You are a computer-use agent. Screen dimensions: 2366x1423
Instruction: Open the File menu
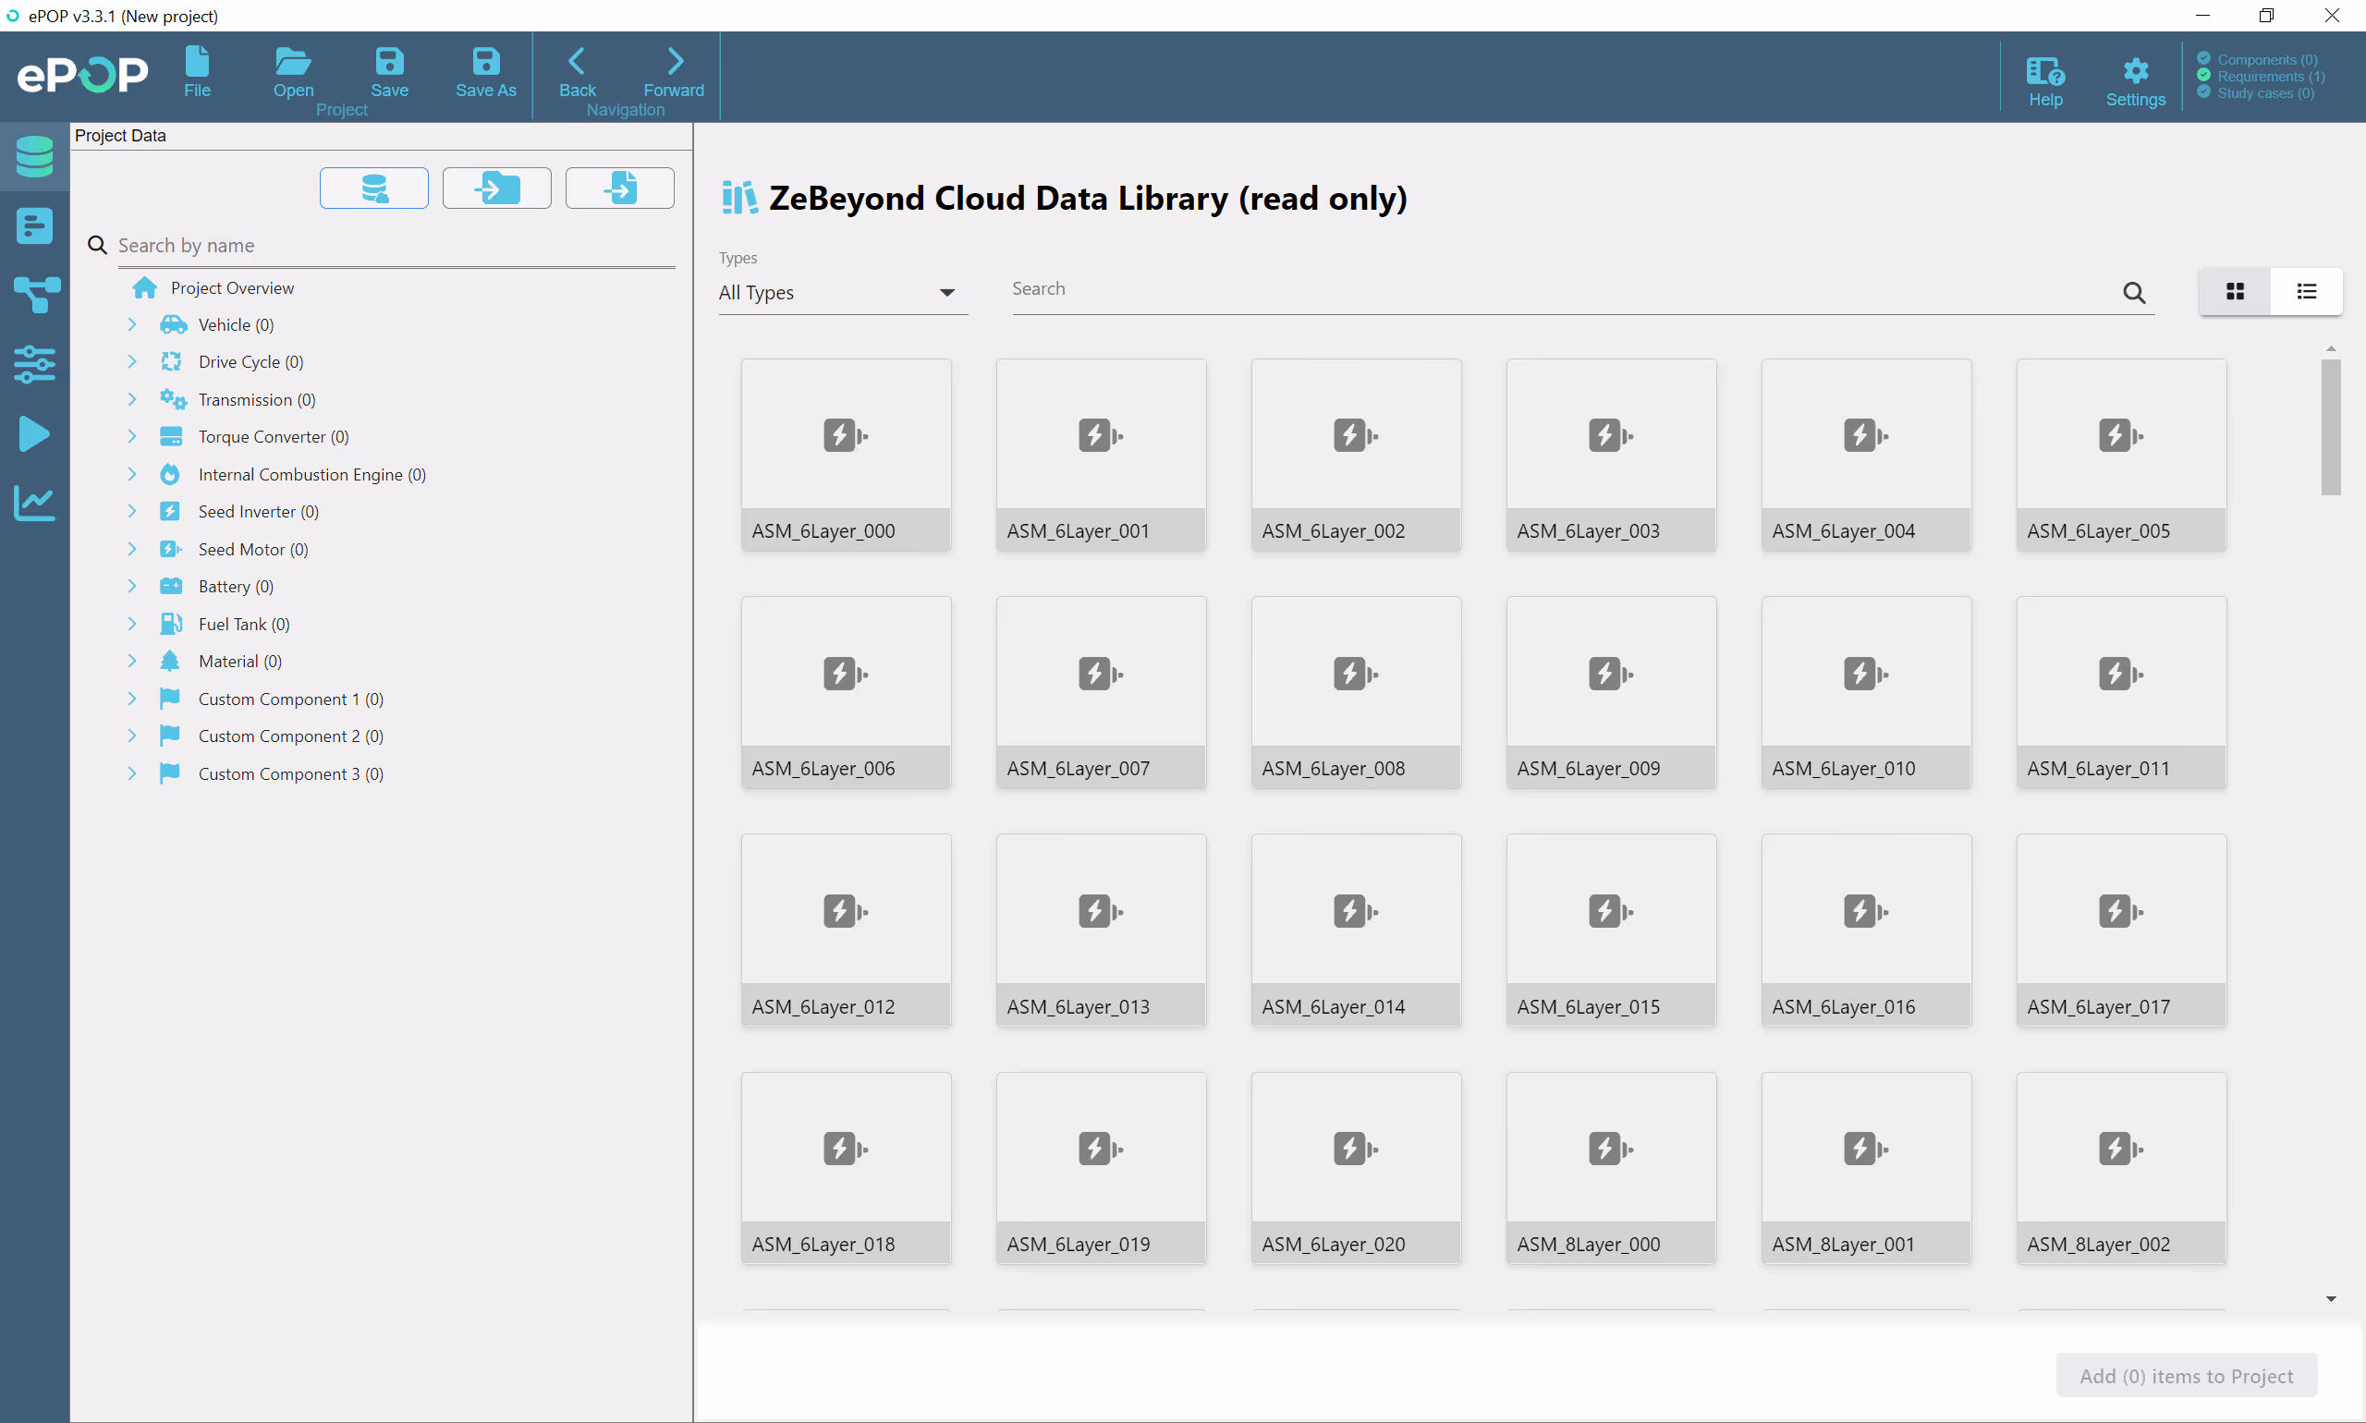tap(197, 73)
